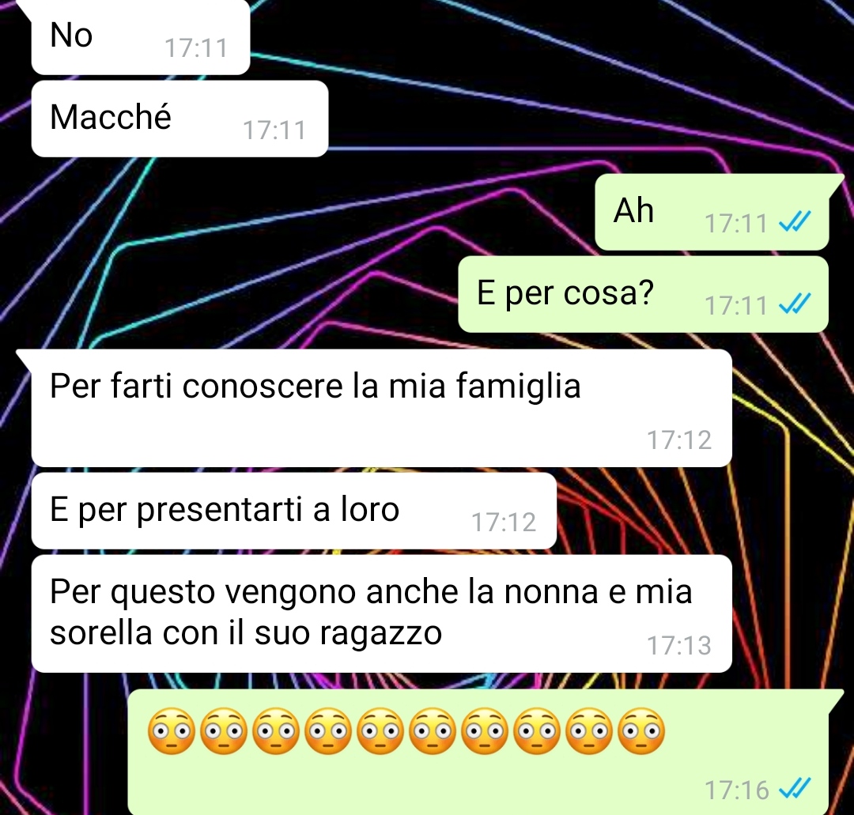Click the fifth flushed face emoji

pyautogui.click(x=380, y=731)
